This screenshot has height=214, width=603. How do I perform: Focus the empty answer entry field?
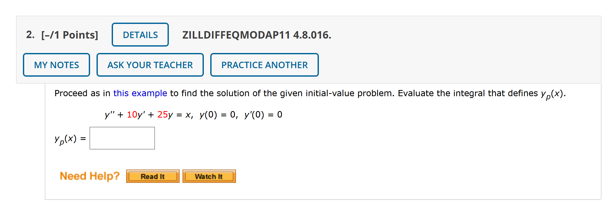[x=122, y=138]
